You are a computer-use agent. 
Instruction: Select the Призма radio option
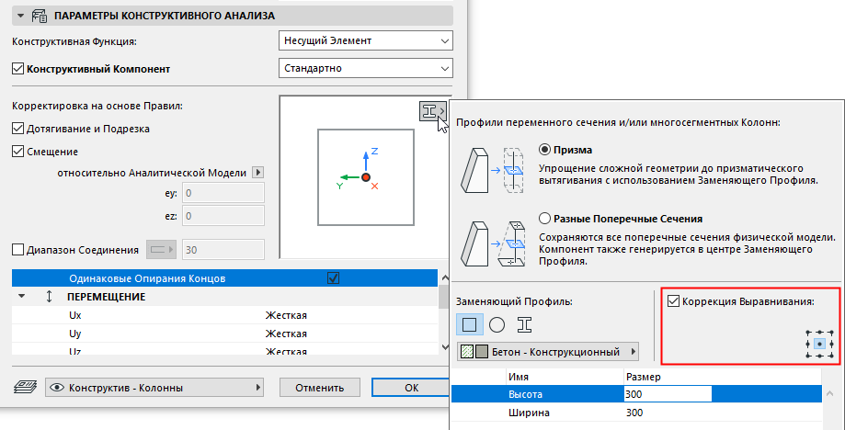pos(544,150)
